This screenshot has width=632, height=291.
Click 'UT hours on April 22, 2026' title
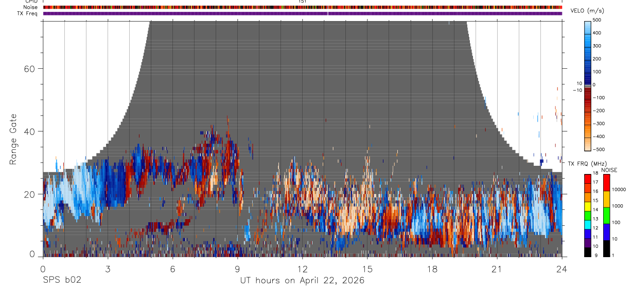302,281
